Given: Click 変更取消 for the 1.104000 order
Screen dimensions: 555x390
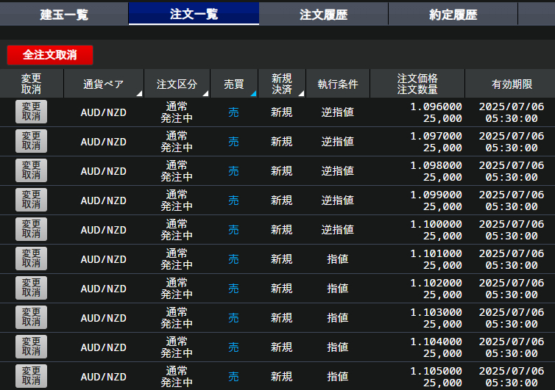Looking at the screenshot, I should pos(31,346).
